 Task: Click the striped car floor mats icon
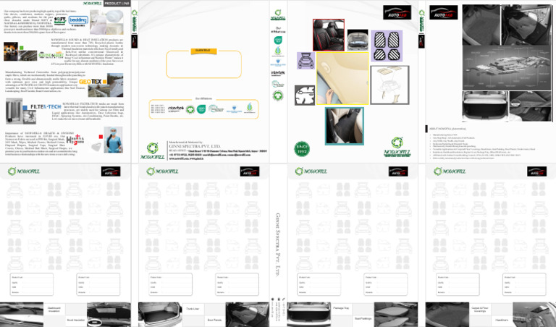387,46
